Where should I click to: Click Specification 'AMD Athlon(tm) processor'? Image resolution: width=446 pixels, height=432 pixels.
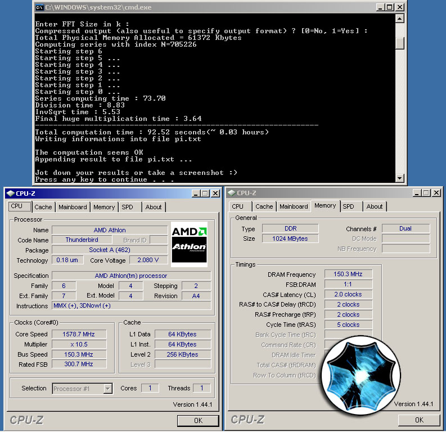pyautogui.click(x=131, y=276)
